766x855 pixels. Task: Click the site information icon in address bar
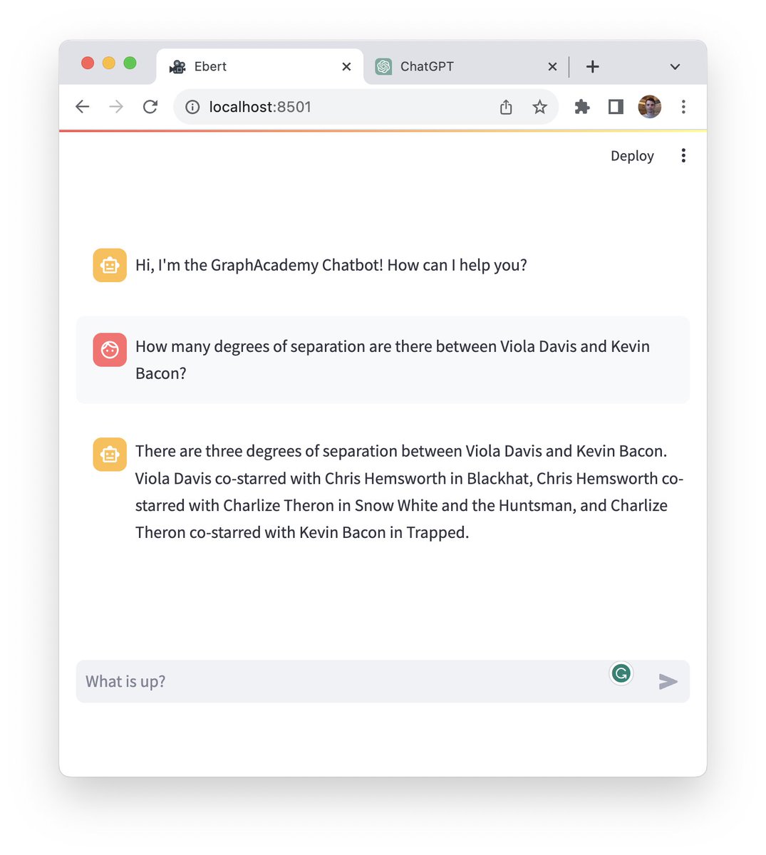[x=192, y=107]
